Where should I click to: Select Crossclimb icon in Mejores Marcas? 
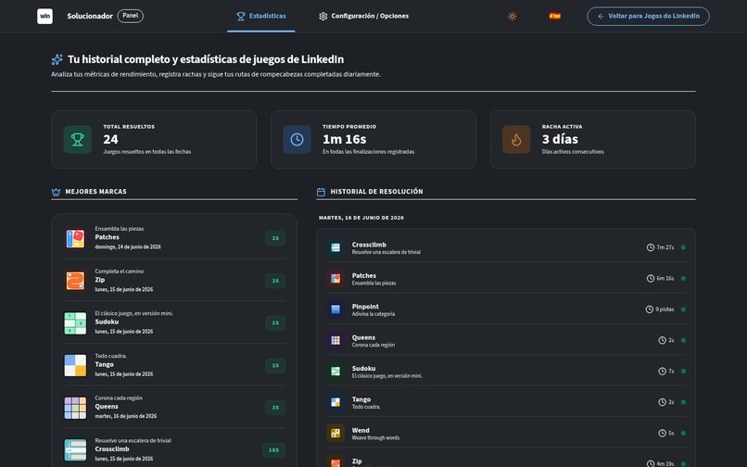[75, 450]
